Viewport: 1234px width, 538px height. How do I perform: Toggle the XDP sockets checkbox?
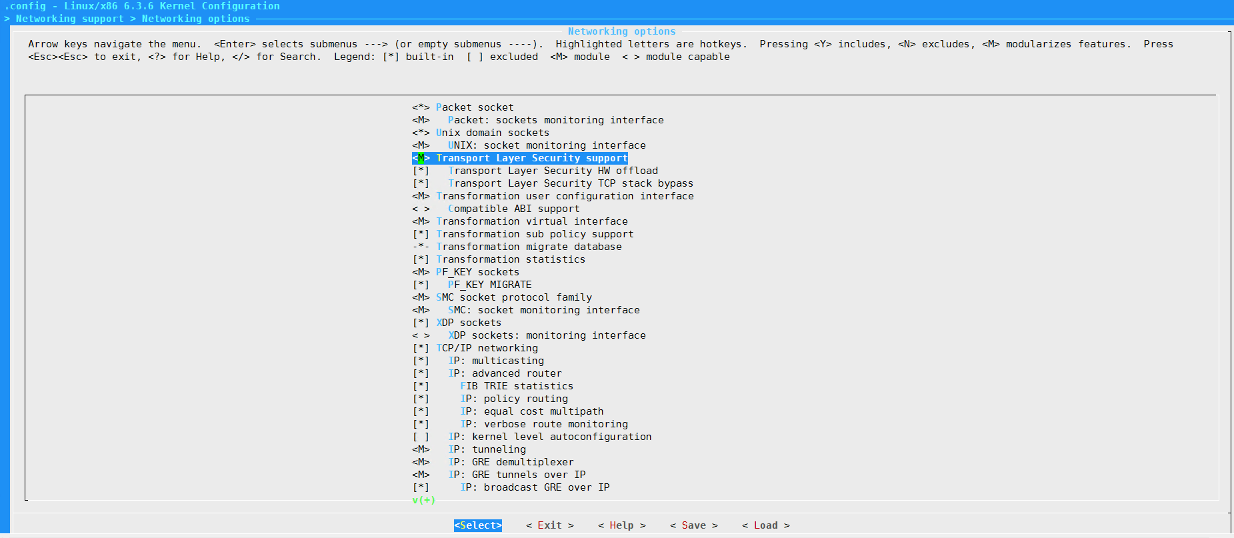pyautogui.click(x=421, y=323)
